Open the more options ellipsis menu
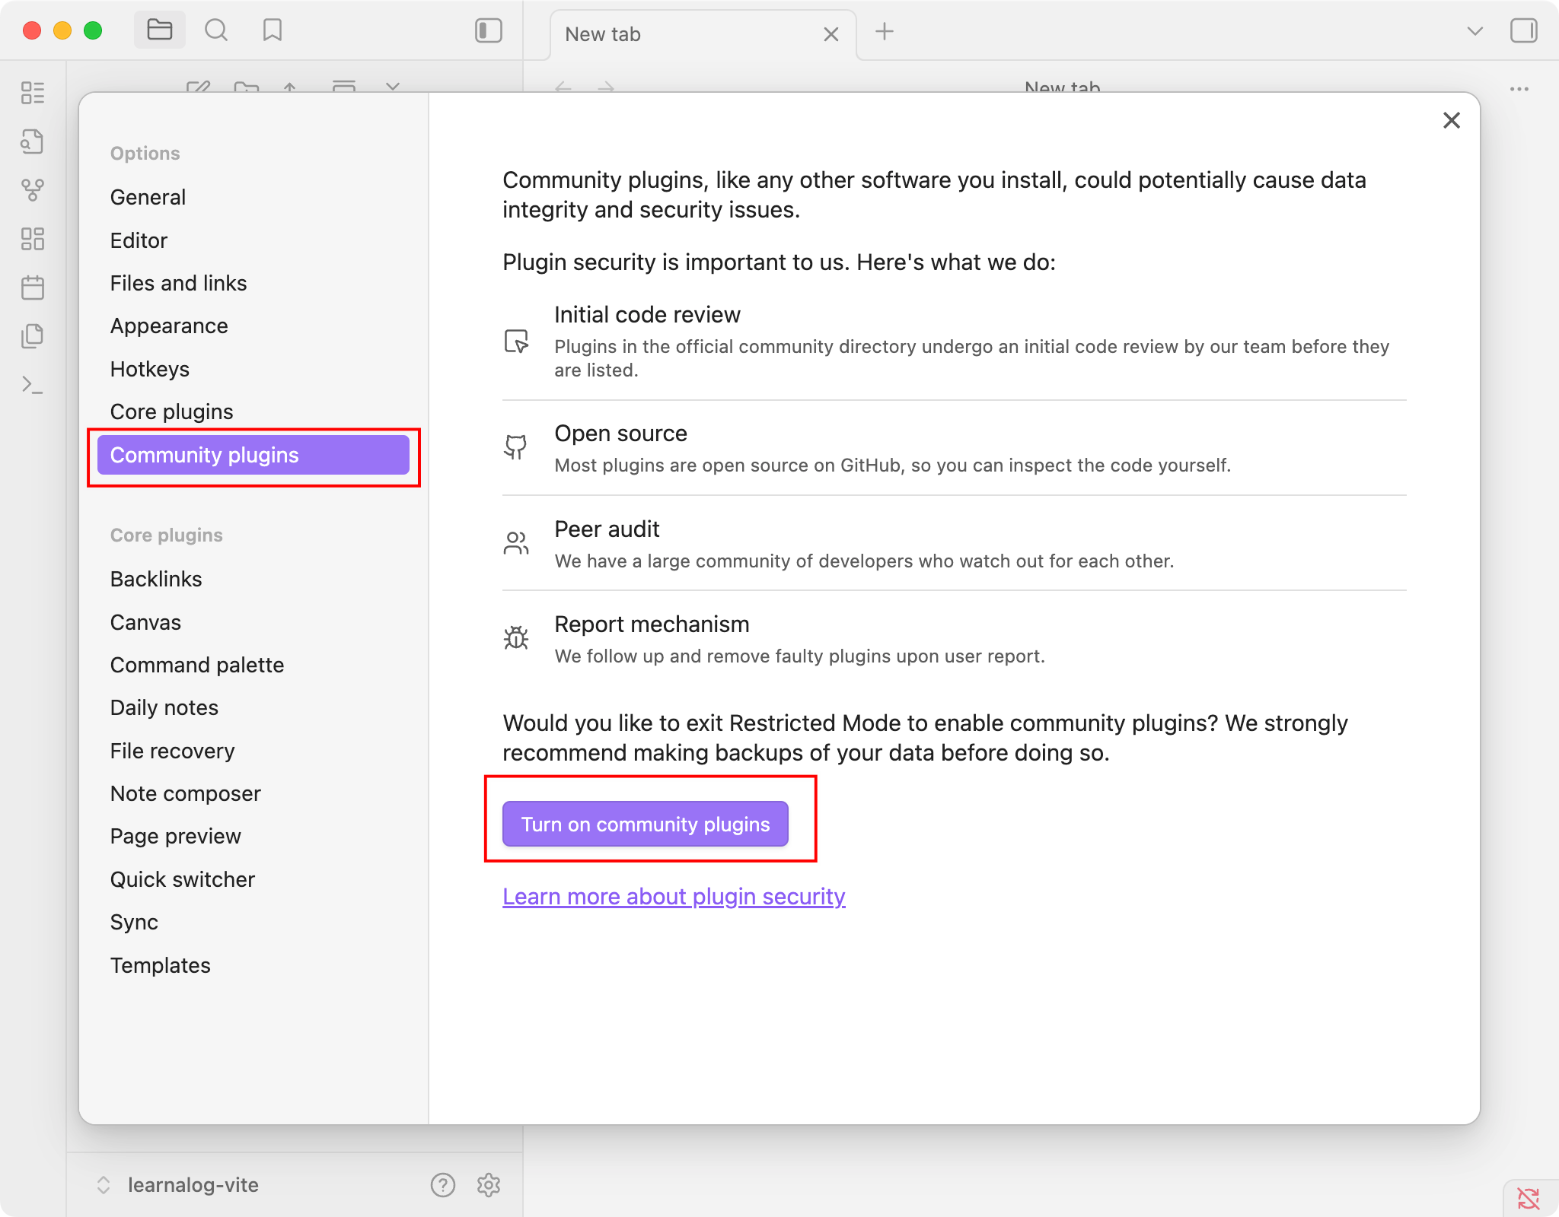 click(x=1519, y=88)
